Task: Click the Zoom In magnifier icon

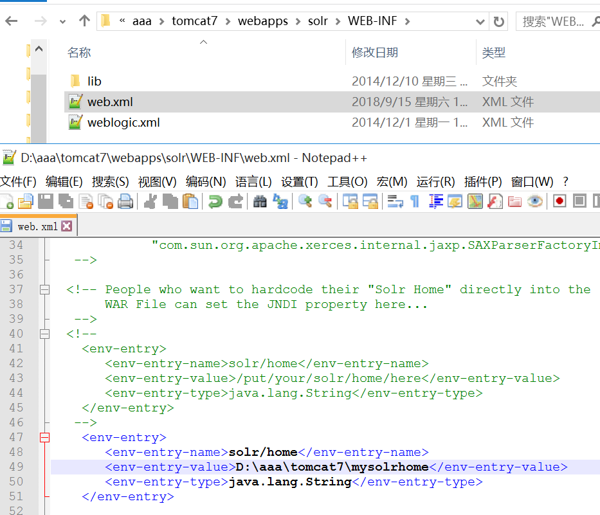Action: [x=305, y=201]
